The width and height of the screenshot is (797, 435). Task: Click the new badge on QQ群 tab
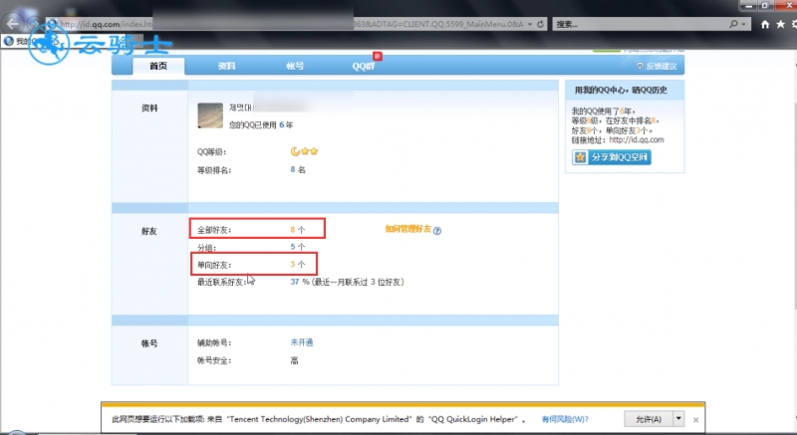pyautogui.click(x=378, y=56)
